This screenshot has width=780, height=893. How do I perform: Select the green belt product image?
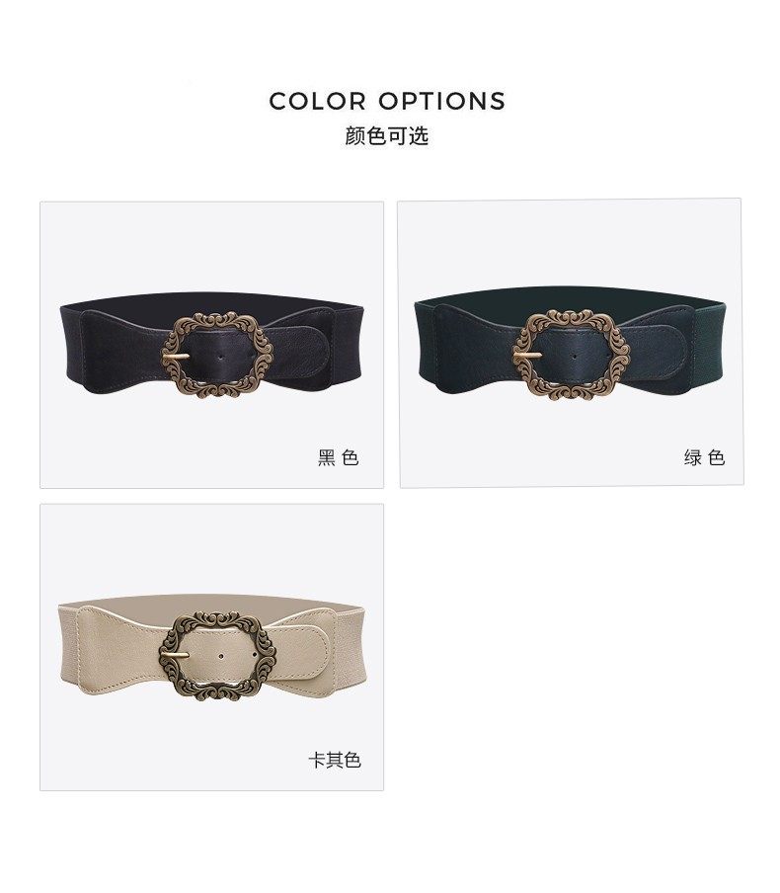pos(572,343)
